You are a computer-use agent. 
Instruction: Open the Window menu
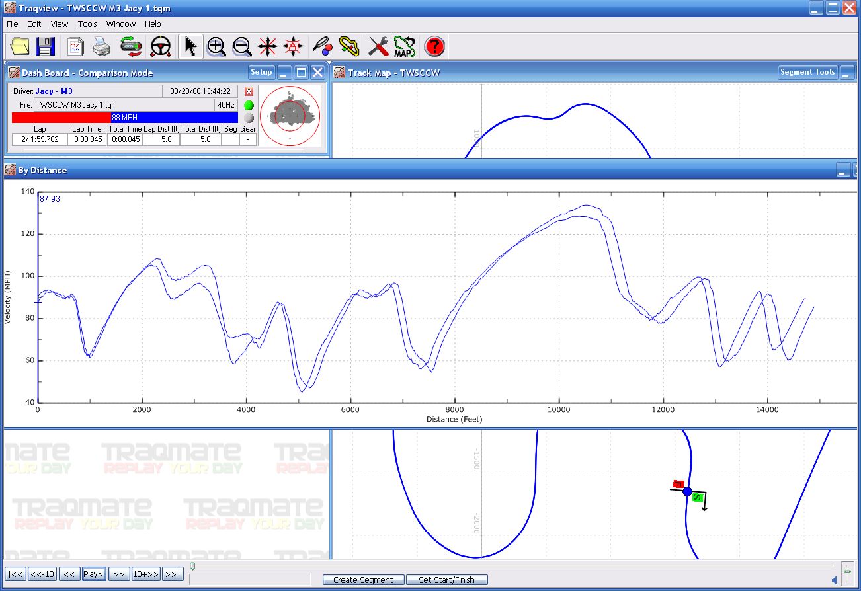[121, 24]
